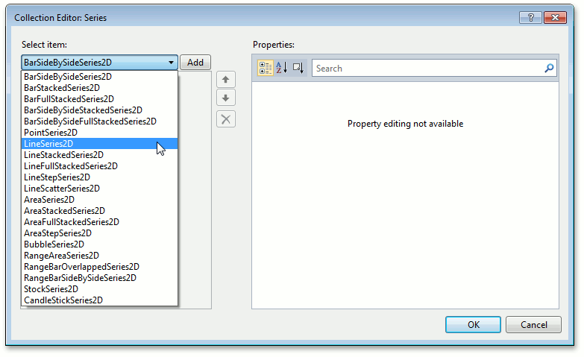
Task: Click the Cancel button
Action: (x=533, y=325)
